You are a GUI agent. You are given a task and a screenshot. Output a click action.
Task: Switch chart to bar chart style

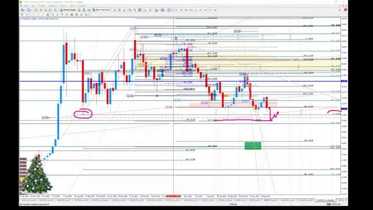pos(115,10)
